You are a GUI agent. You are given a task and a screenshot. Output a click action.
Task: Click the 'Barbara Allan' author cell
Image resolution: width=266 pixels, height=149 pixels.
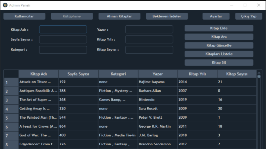158,91
